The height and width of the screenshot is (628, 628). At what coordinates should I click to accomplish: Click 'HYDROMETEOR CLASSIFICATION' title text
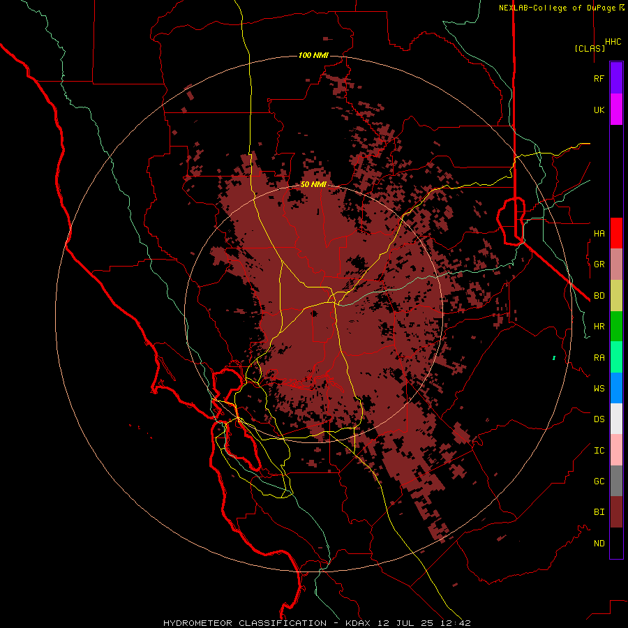[x=245, y=623]
